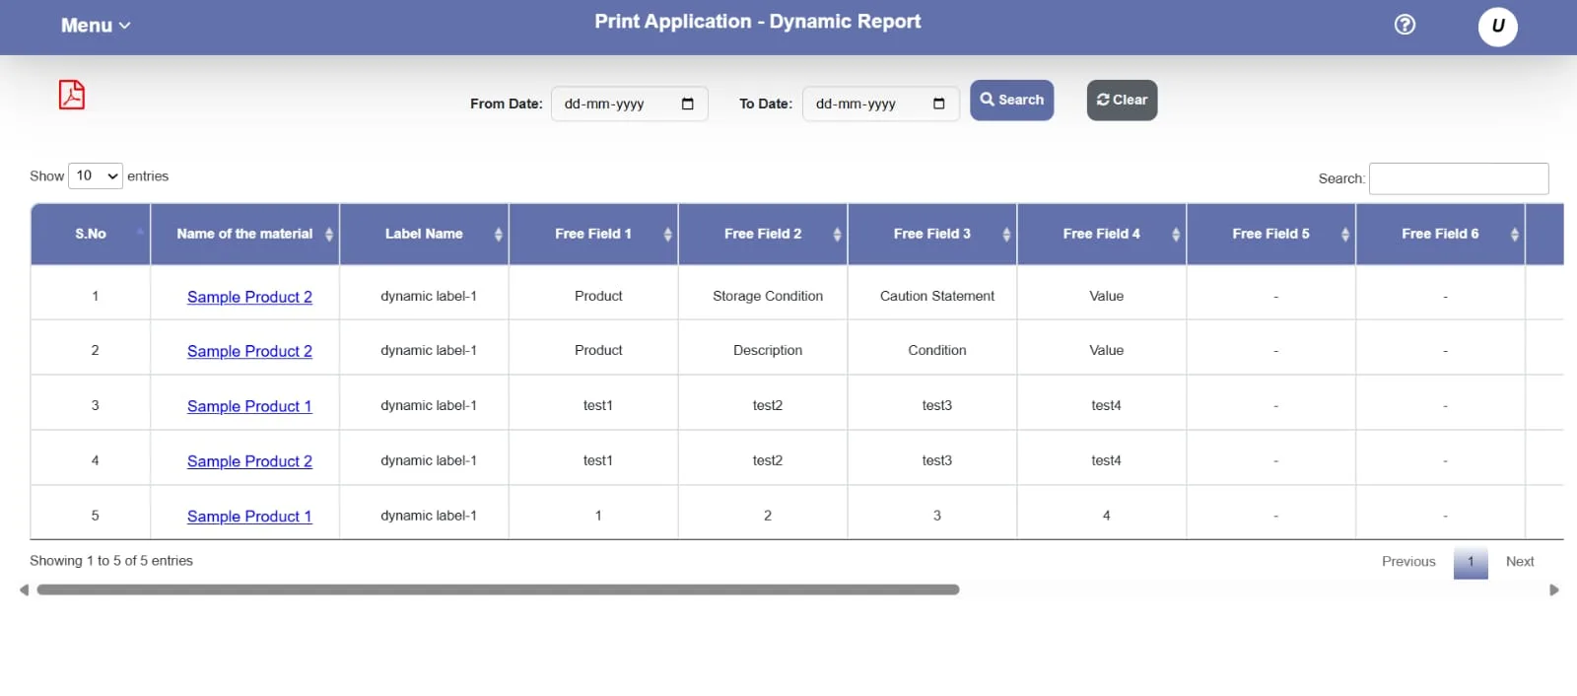Open Sample Product 1 link in row 3
The width and height of the screenshot is (1577, 696).
(249, 406)
